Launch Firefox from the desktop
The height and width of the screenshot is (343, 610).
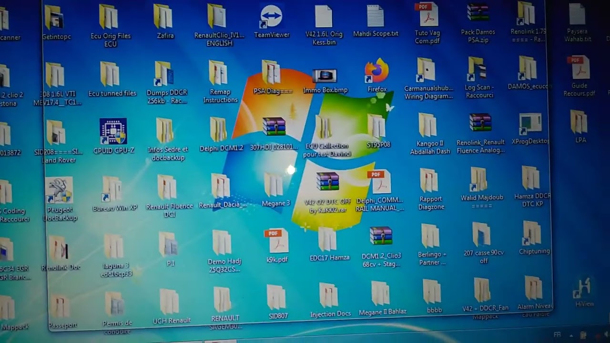point(377,71)
